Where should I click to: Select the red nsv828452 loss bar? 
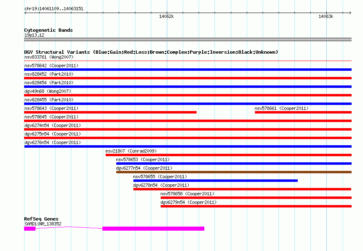click(188, 78)
